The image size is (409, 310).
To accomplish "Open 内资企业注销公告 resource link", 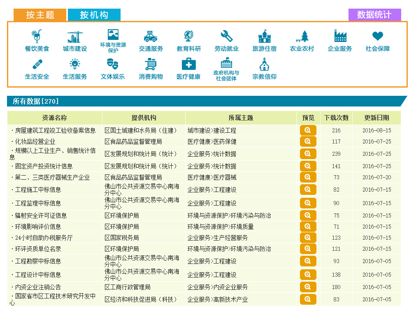I will pyautogui.click(x=38, y=287).
